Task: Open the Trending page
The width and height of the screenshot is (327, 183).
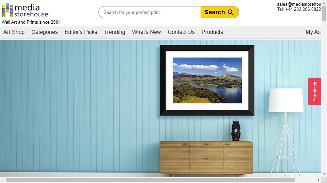Action: coord(114,32)
